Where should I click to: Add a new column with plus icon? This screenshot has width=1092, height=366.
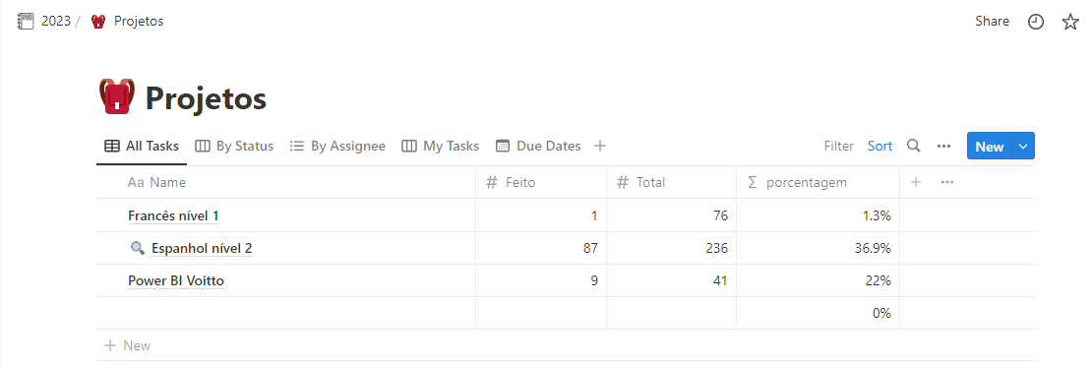tap(916, 182)
